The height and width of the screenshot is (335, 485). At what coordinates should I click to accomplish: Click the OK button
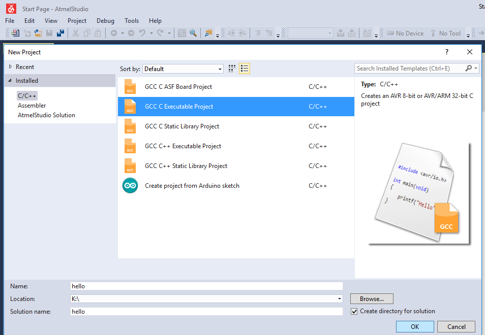(415, 327)
